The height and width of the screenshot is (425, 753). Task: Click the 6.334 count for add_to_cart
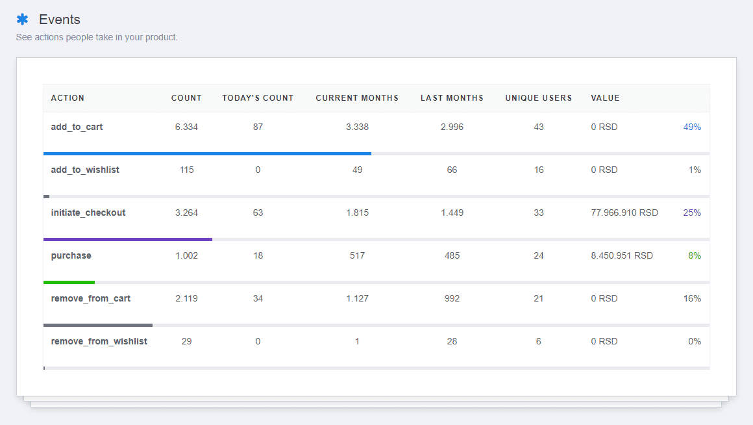186,127
